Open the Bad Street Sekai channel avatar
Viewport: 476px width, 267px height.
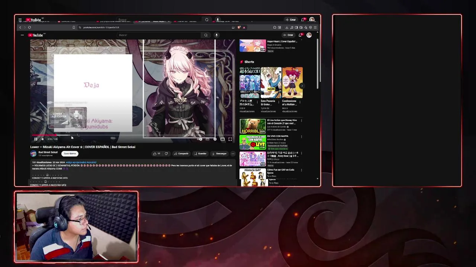(x=33, y=154)
